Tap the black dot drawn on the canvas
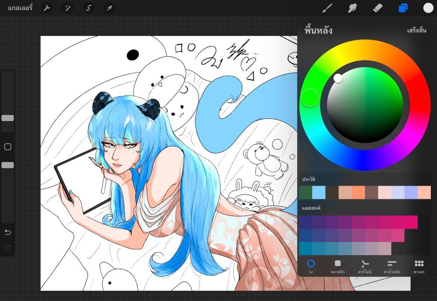This screenshot has height=301, width=437. coord(133,55)
